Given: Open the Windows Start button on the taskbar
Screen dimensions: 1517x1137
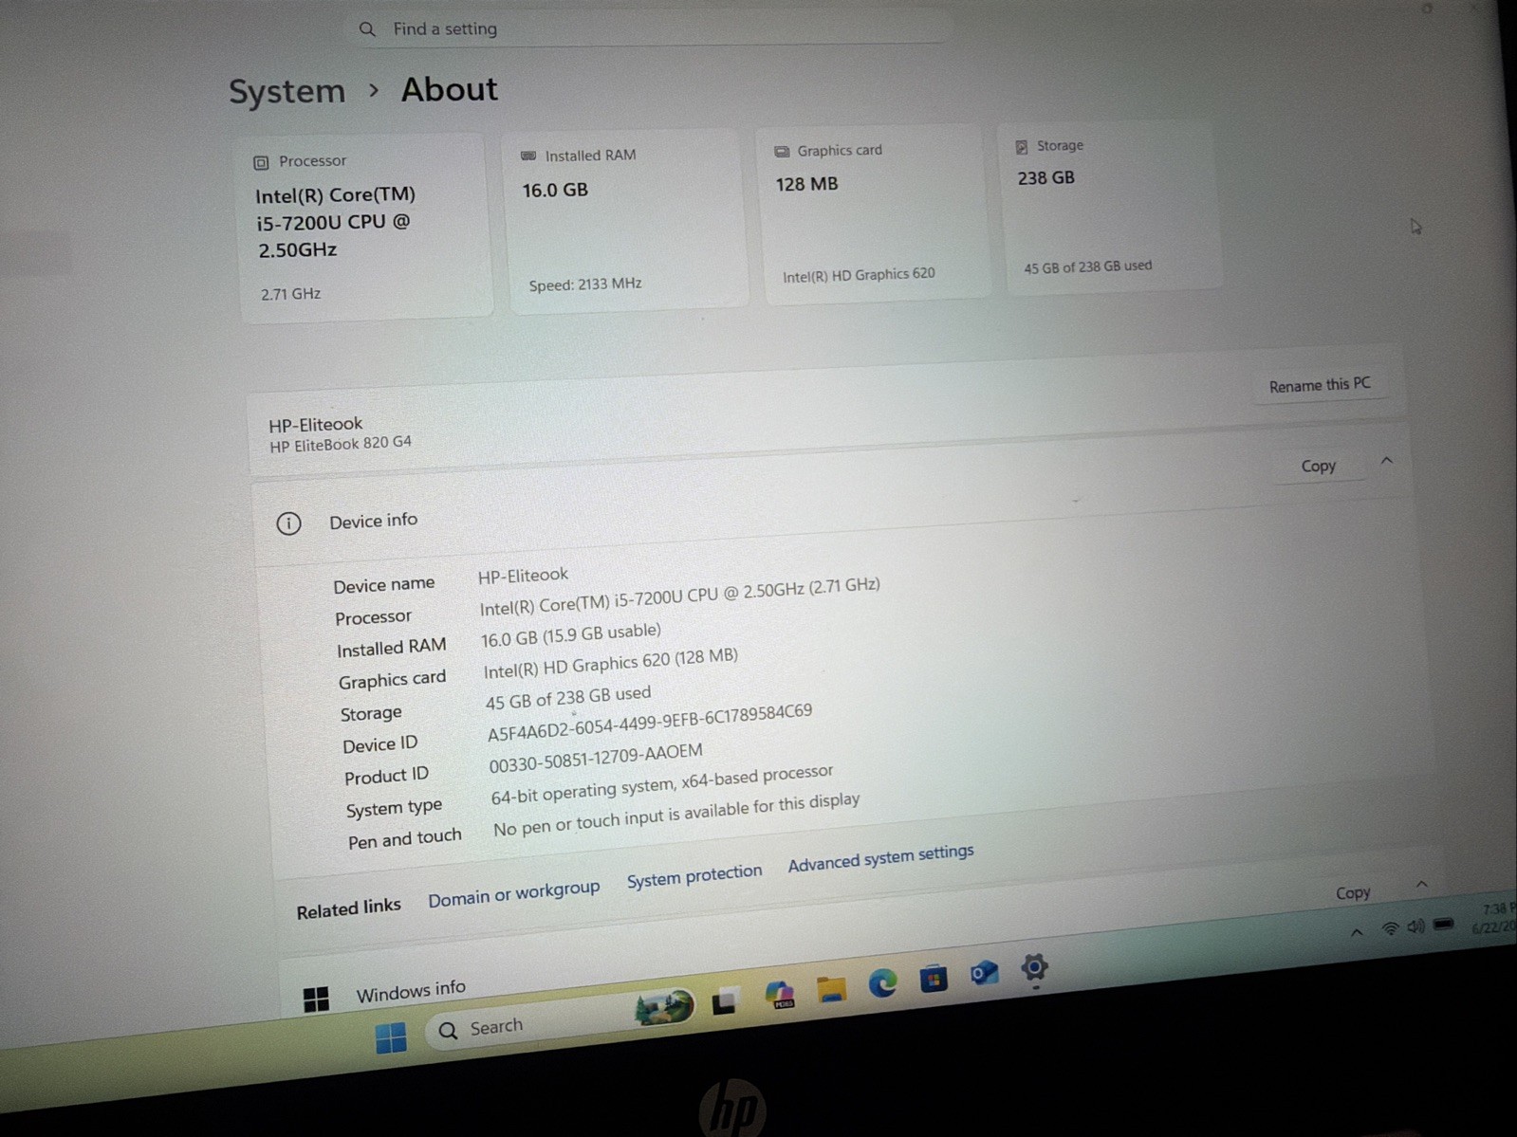Looking at the screenshot, I should coord(391,1037).
